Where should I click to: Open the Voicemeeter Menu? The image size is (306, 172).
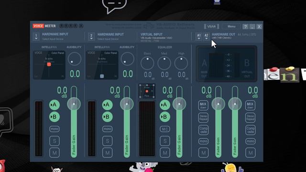(231, 26)
